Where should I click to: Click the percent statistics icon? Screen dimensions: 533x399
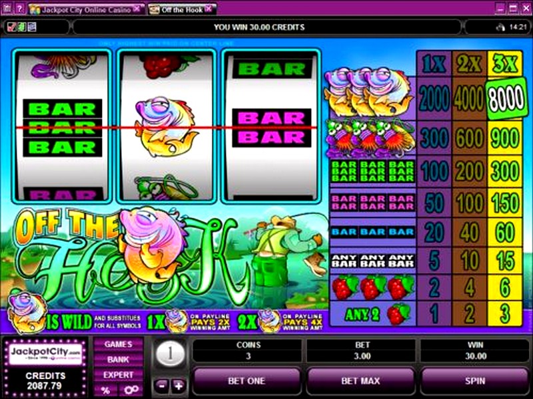(x=106, y=390)
